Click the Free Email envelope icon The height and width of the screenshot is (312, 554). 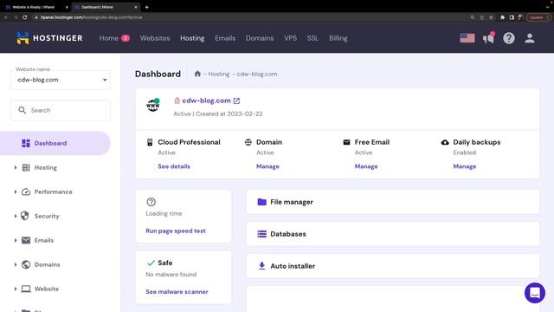[346, 142]
